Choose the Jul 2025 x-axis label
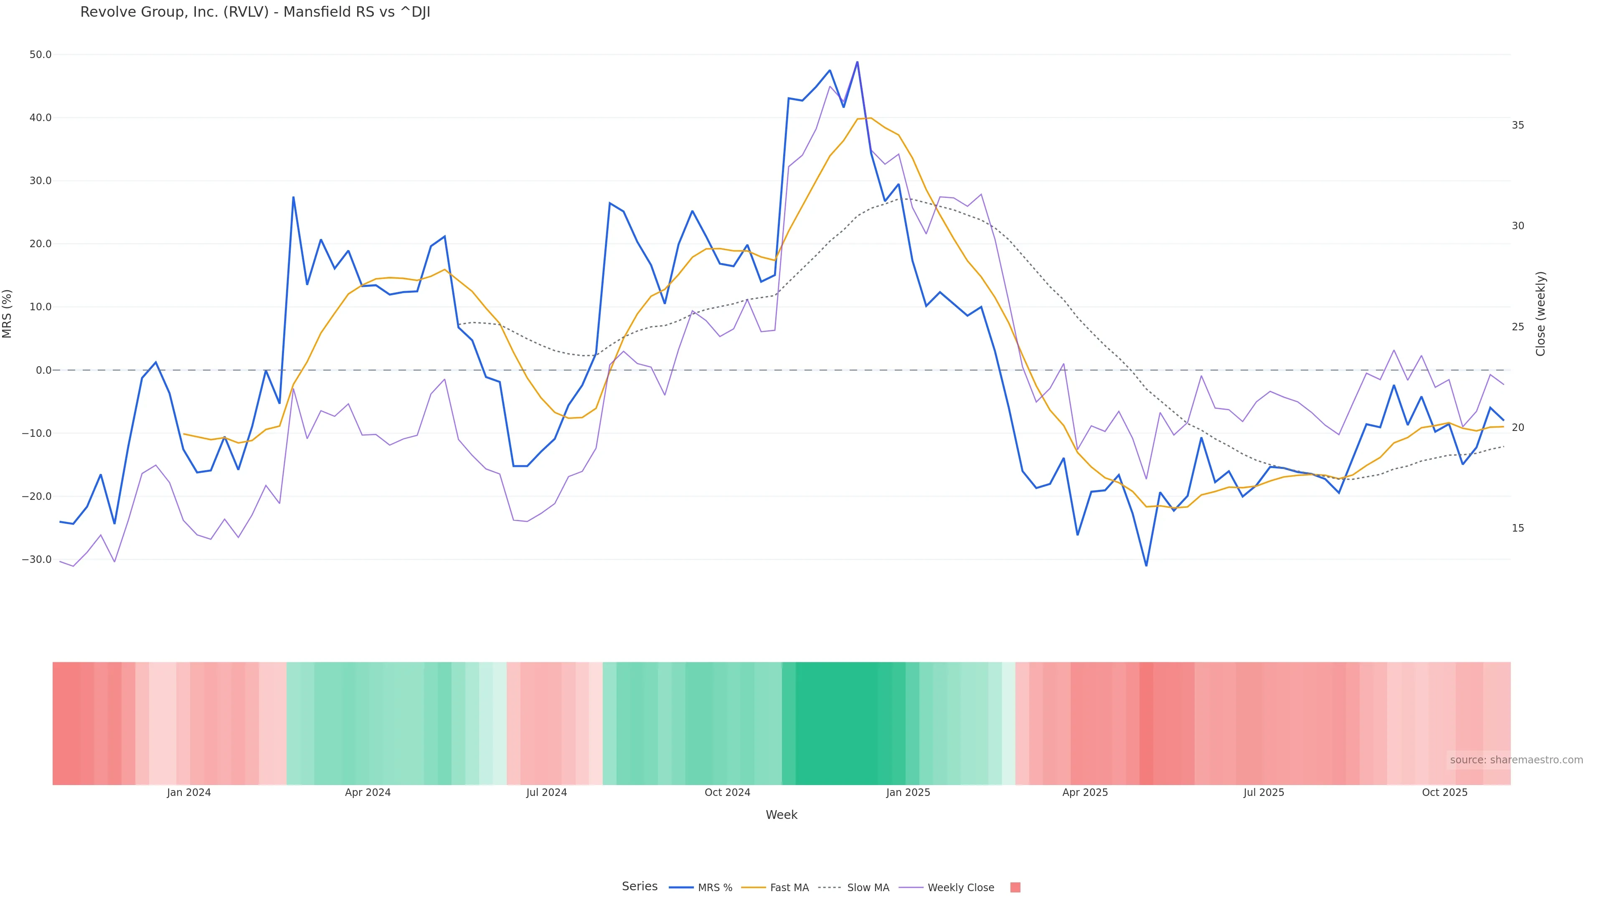Viewport: 1604px width, 902px height. (1264, 793)
